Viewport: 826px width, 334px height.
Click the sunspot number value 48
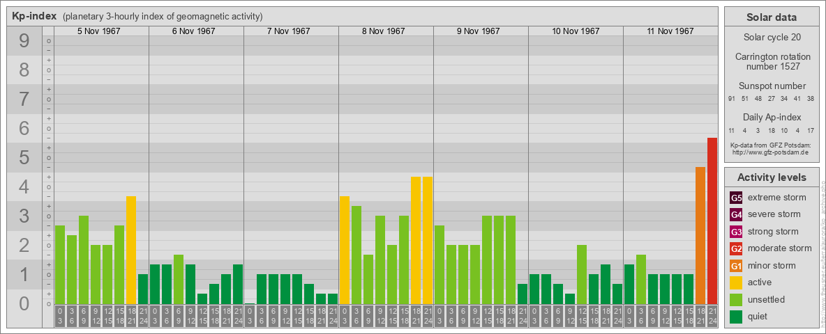click(x=758, y=99)
